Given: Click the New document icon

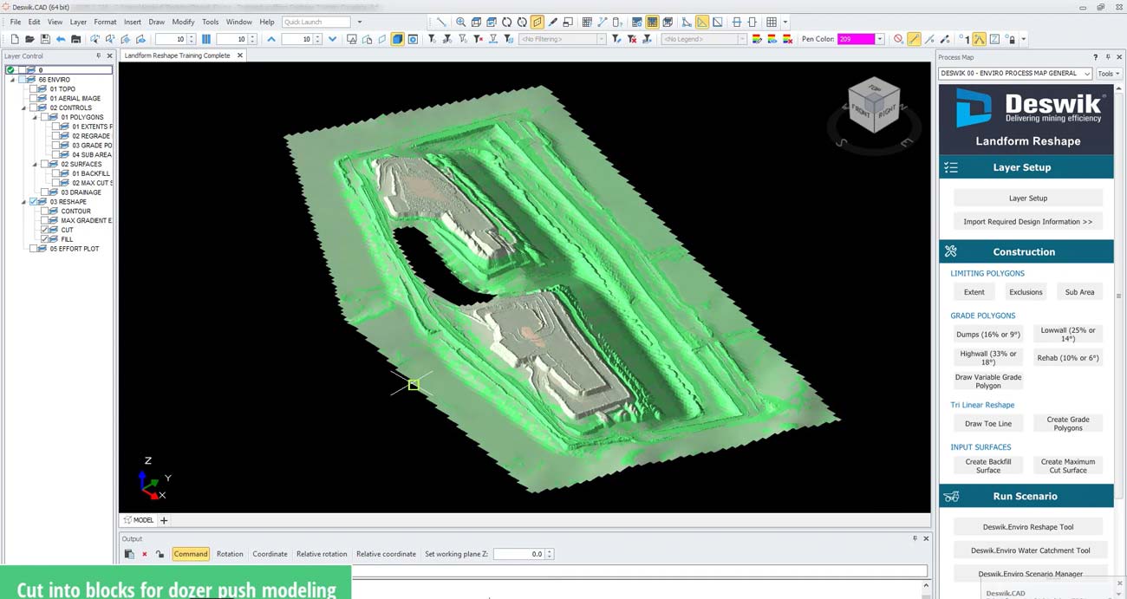Looking at the screenshot, I should (x=15, y=39).
